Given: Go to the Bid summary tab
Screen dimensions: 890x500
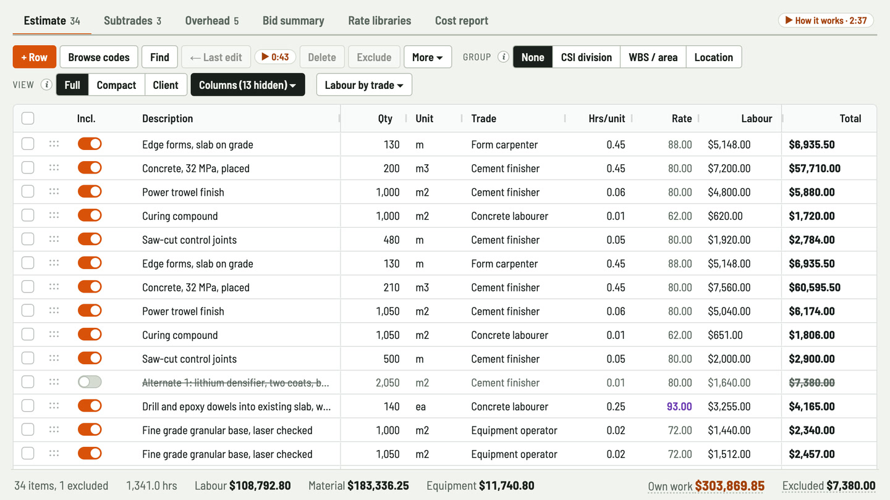Looking at the screenshot, I should pyautogui.click(x=294, y=20).
